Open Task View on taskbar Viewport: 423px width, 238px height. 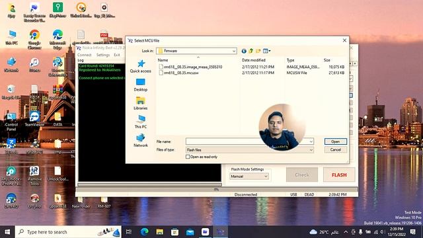tap(129, 232)
